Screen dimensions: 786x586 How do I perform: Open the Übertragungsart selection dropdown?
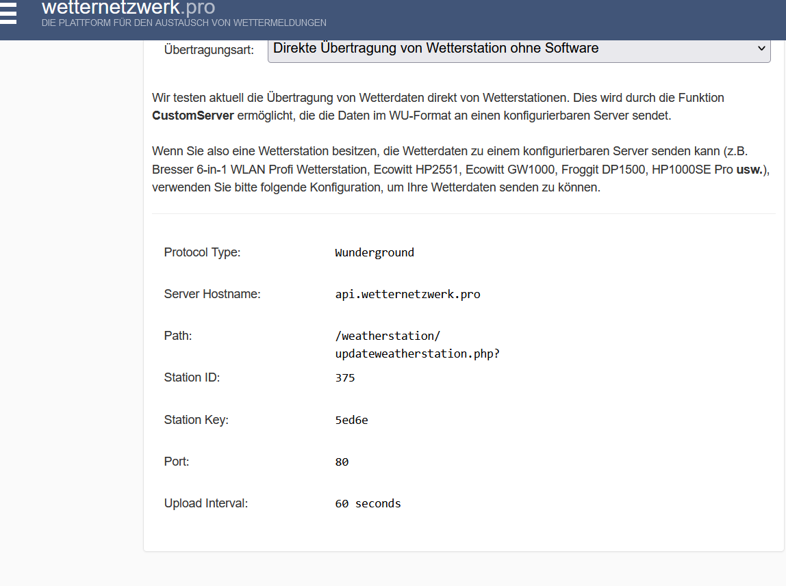(x=519, y=49)
